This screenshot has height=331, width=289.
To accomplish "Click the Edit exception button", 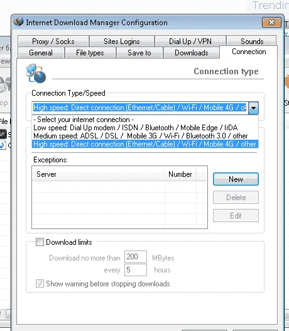I will [236, 216].
